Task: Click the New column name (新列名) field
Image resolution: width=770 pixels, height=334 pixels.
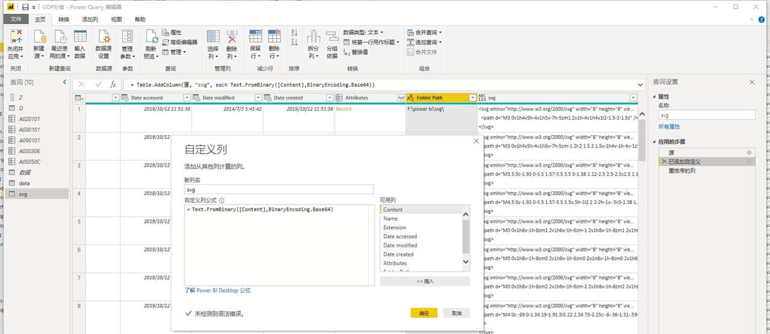Action: [279, 190]
